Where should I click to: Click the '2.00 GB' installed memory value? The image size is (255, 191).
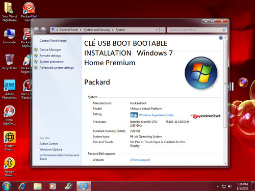coord(135,131)
